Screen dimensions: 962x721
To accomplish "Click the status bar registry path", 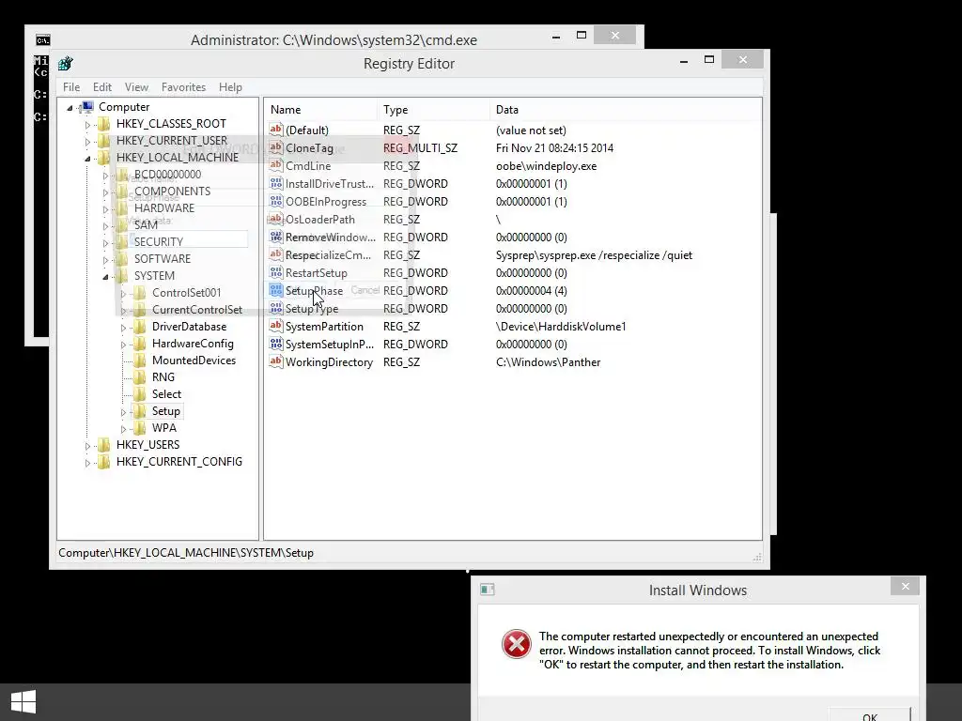I will click(186, 553).
